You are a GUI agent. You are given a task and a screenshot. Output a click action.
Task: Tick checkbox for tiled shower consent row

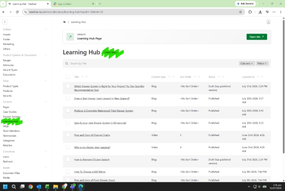click(68, 98)
